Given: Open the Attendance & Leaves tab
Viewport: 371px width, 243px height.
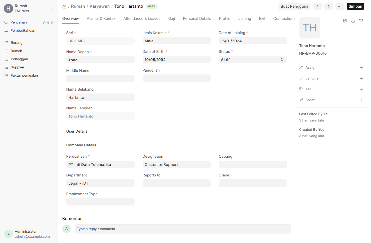Looking at the screenshot, I should tap(142, 18).
